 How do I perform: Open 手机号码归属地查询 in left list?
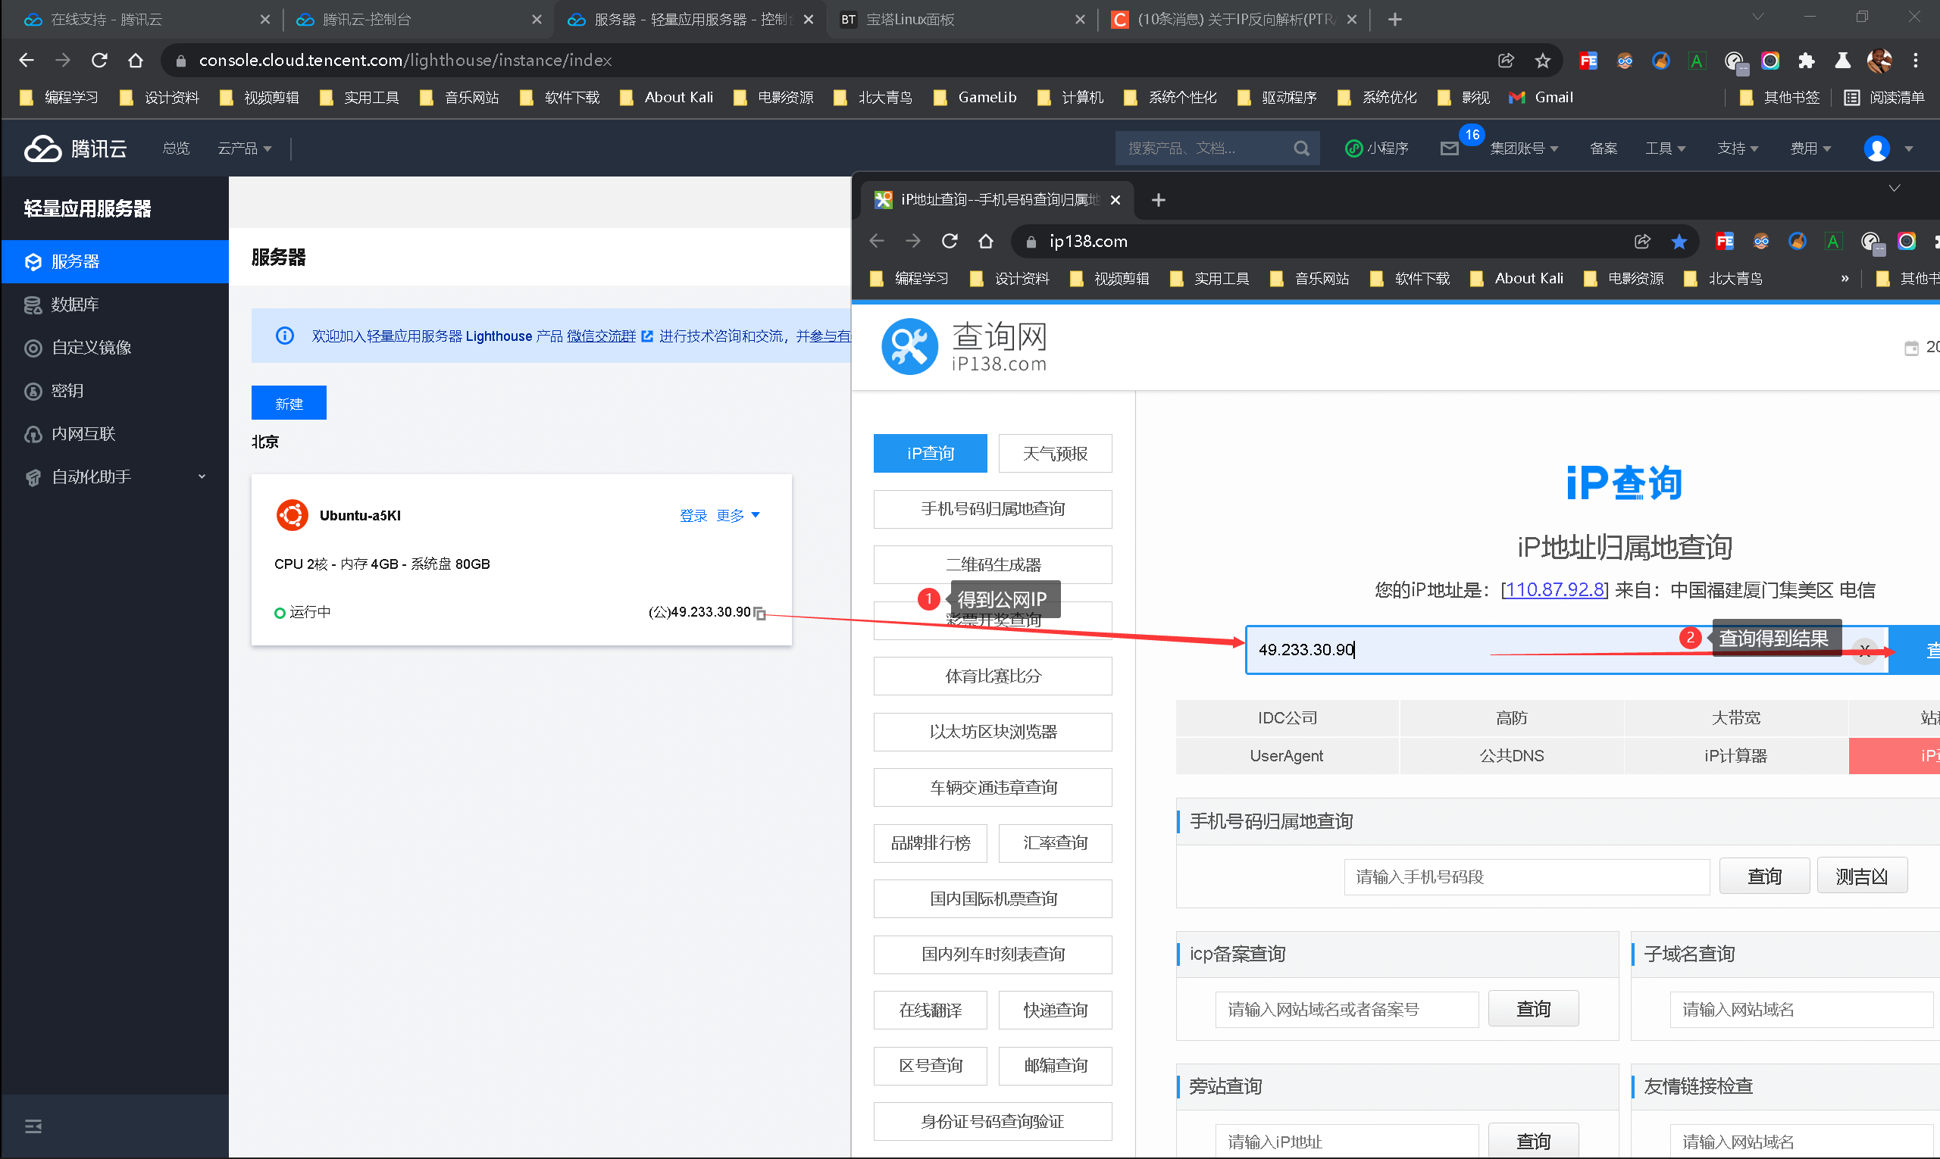click(992, 509)
